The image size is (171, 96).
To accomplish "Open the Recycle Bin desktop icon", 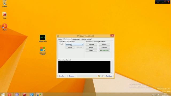I will [x=5, y=3].
